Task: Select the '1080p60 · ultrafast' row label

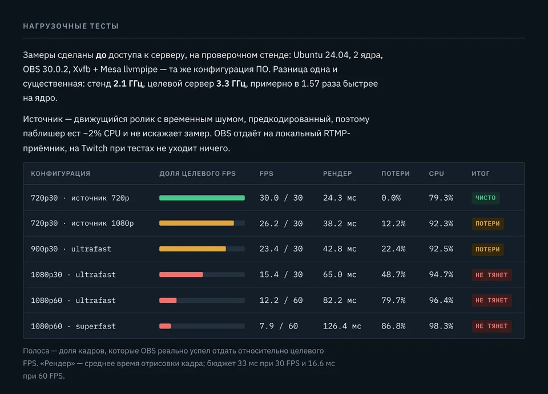Action: (x=73, y=300)
